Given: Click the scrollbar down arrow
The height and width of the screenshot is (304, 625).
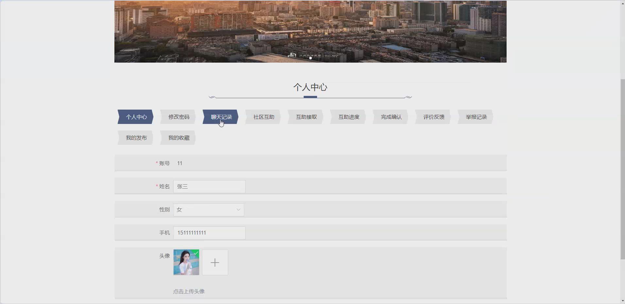Looking at the screenshot, I should (622, 300).
